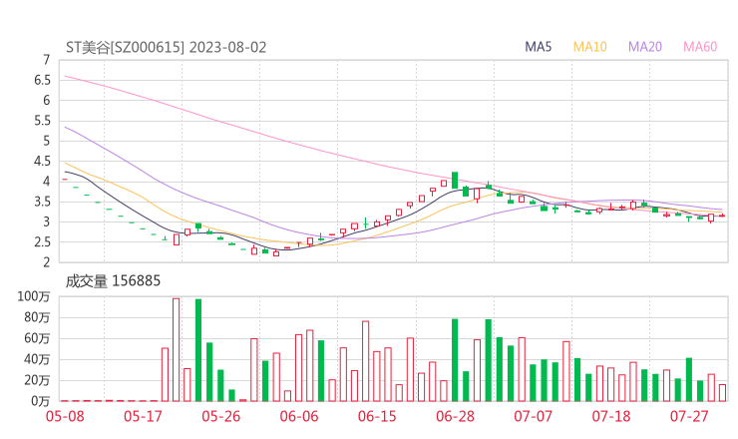The height and width of the screenshot is (439, 738).
Task: Click the 20万 volume axis label
Action: 37,380
